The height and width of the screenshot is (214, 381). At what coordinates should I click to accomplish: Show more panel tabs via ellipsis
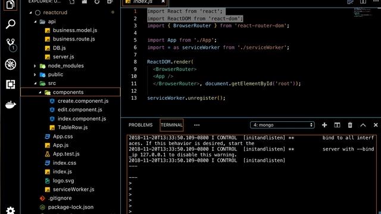pos(197,125)
